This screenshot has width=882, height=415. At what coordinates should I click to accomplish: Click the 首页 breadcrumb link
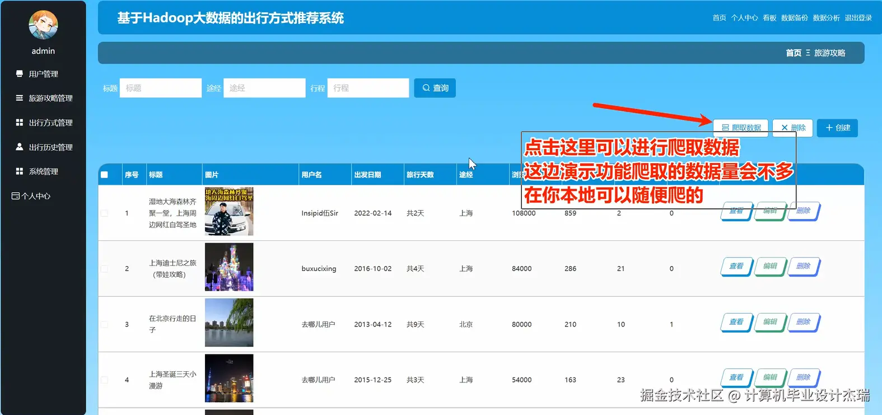click(x=794, y=53)
